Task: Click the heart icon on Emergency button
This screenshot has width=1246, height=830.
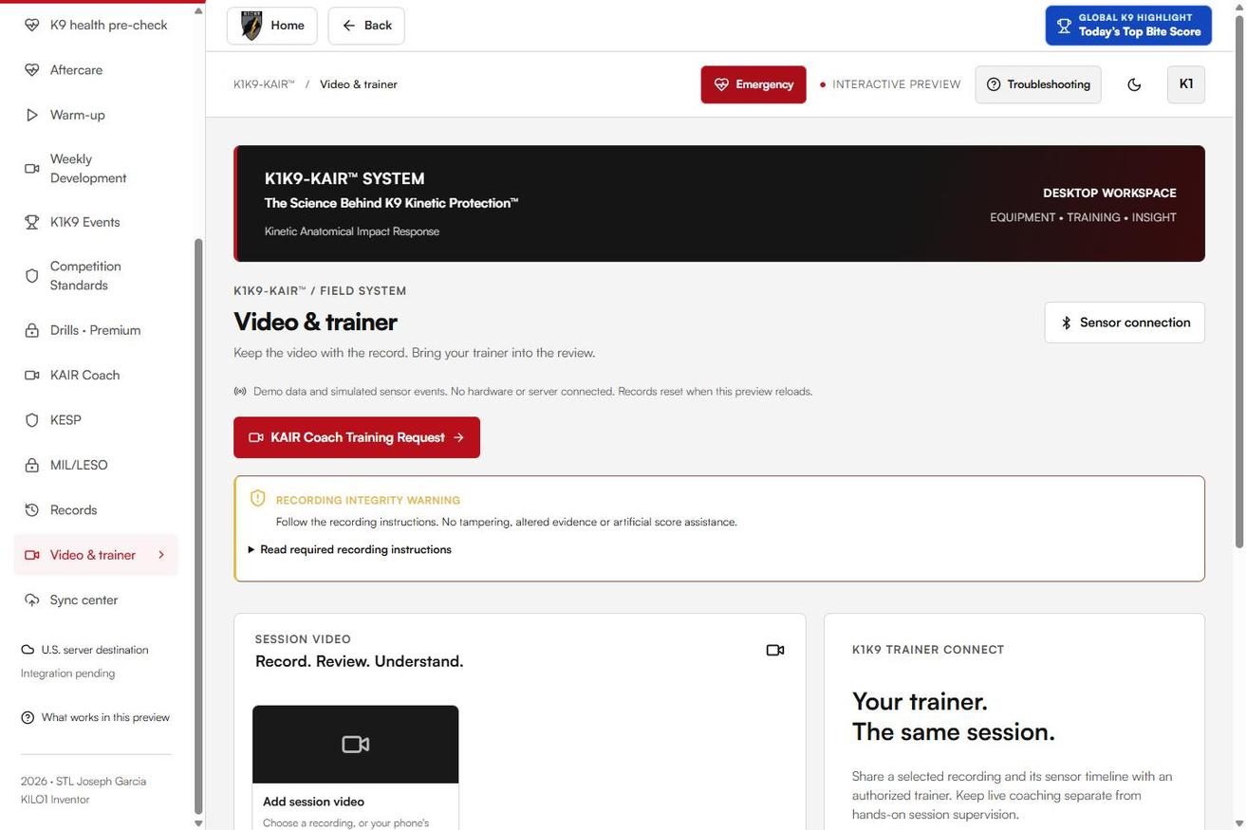Action: [x=721, y=84]
